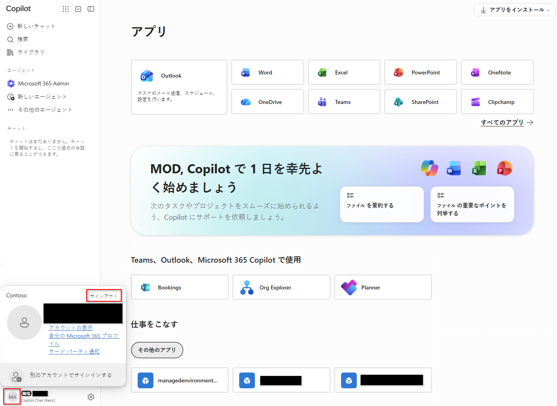Launch Word from the apps grid
557x406 pixels.
tap(267, 72)
